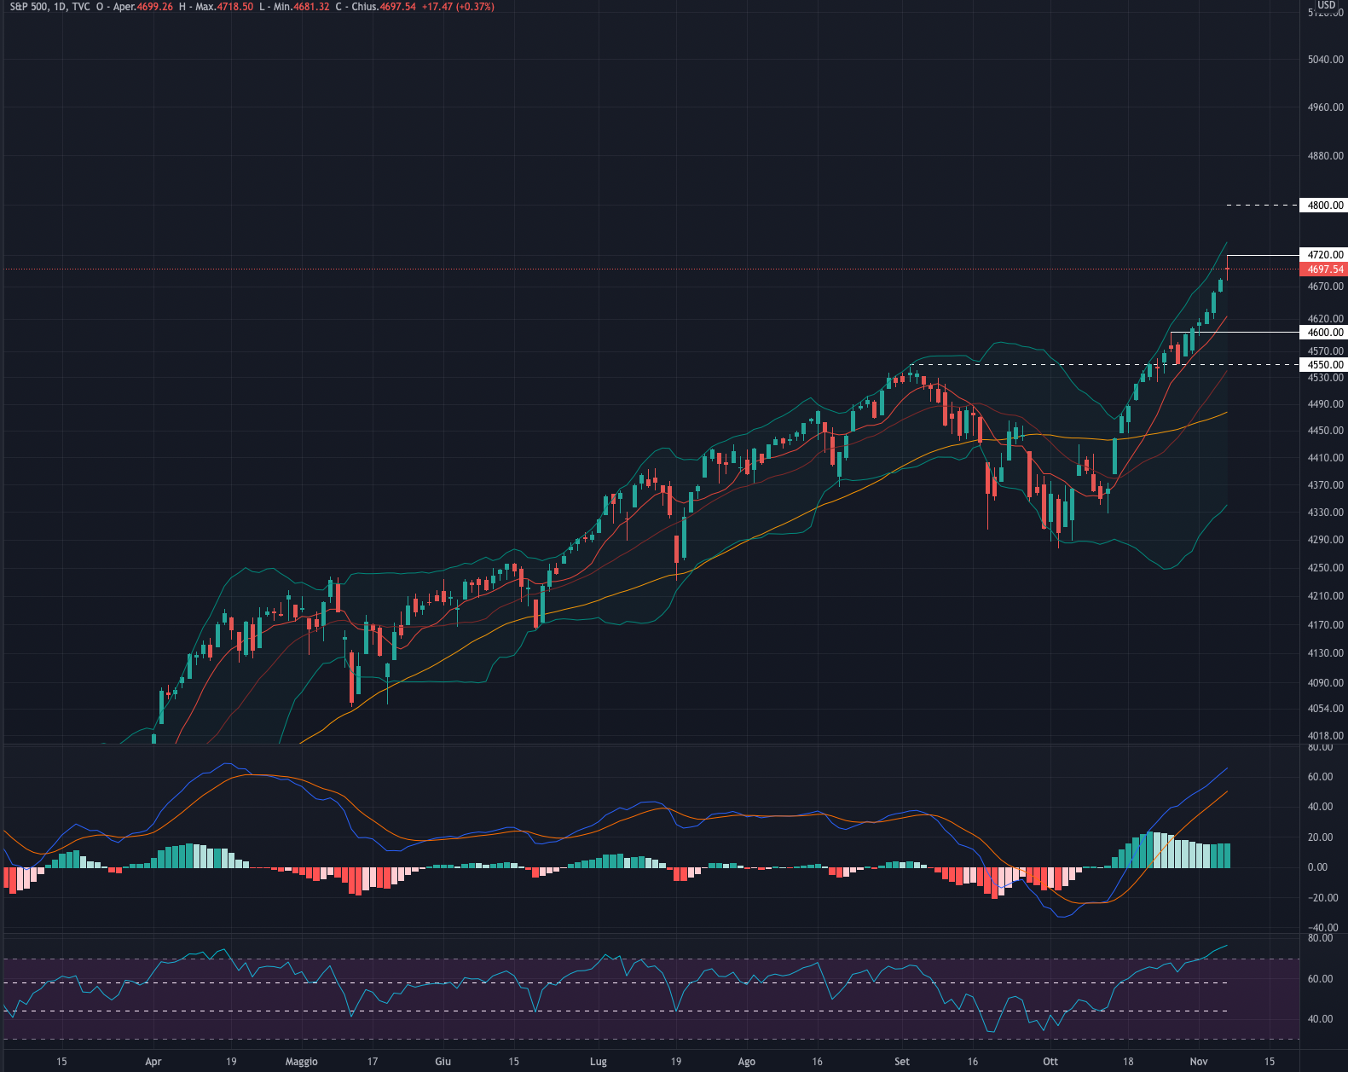Viewport: 1348px width, 1072px height.
Task: Click 60.00 on the bottom RSI scale
Action: 1320,979
